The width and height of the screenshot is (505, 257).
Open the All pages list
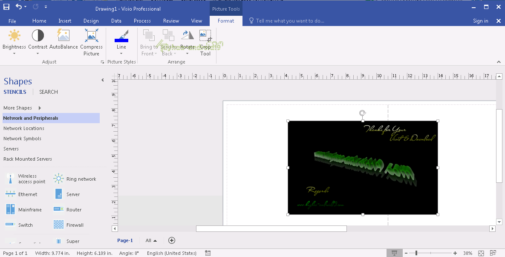pos(151,240)
